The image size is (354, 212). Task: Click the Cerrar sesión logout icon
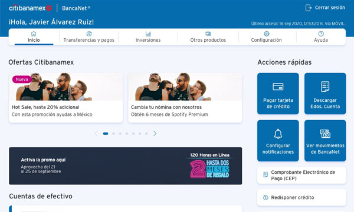tap(308, 8)
